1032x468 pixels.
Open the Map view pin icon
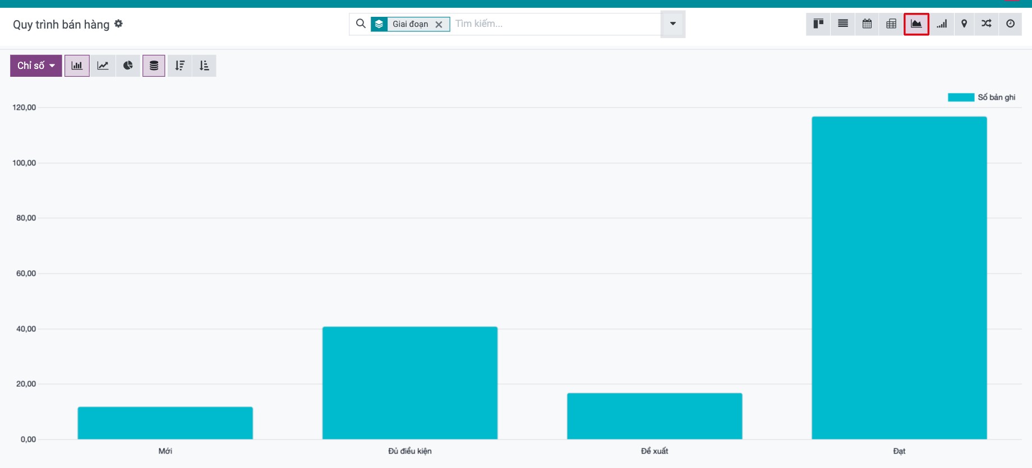pyautogui.click(x=964, y=24)
